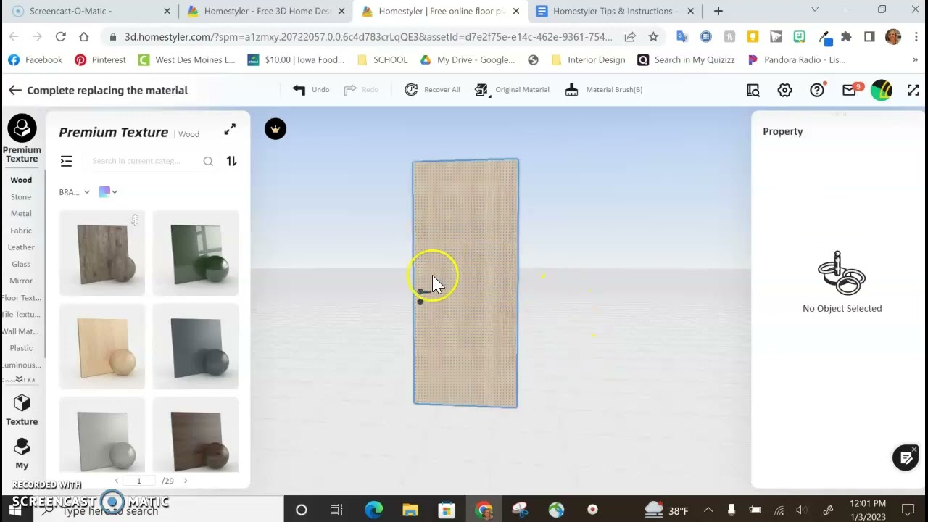Choose the rustic dark wood texture
The image size is (928, 522).
pyautogui.click(x=102, y=253)
